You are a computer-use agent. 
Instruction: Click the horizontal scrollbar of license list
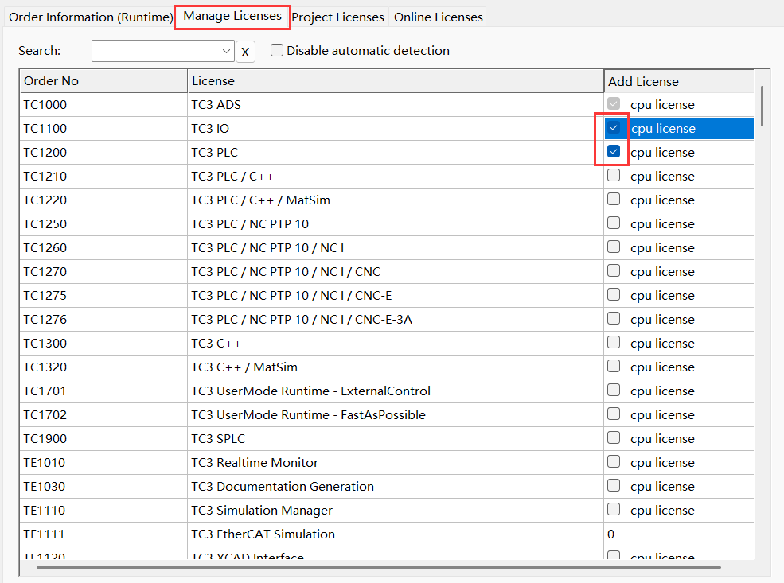(x=379, y=568)
